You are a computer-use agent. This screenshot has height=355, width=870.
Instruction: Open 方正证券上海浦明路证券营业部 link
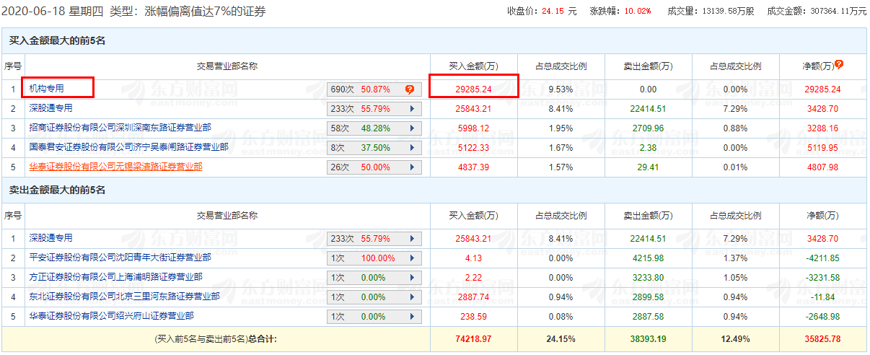pos(115,277)
